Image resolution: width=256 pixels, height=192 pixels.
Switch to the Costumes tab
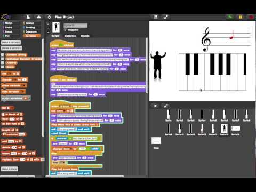pos(70,36)
